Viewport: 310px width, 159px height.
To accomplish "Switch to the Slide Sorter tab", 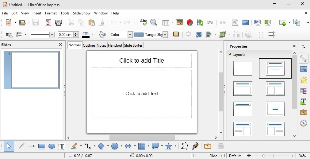I will coord(133,45).
